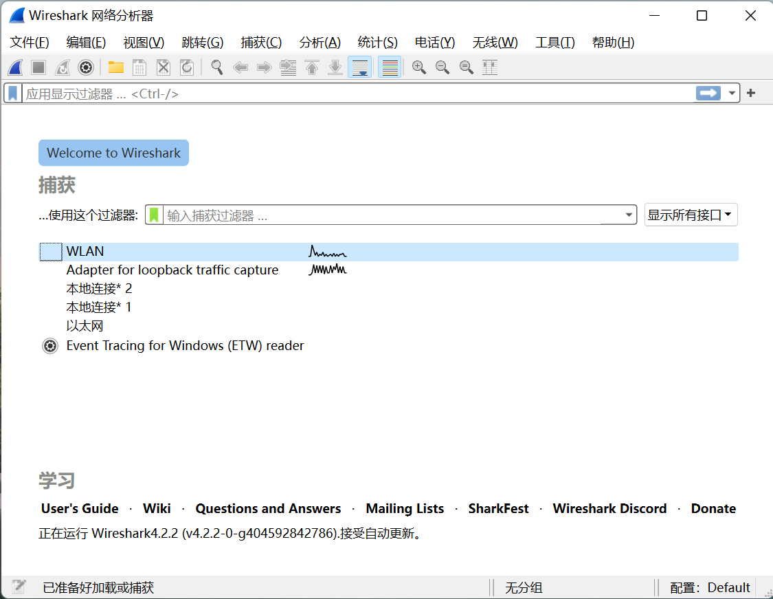Expand capture filter dropdown arrow
This screenshot has width=773, height=599.
point(629,215)
